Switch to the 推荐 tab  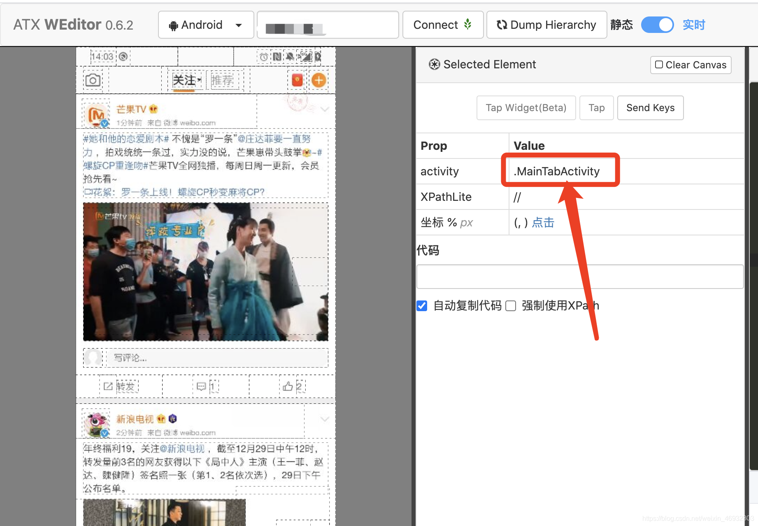click(x=222, y=80)
